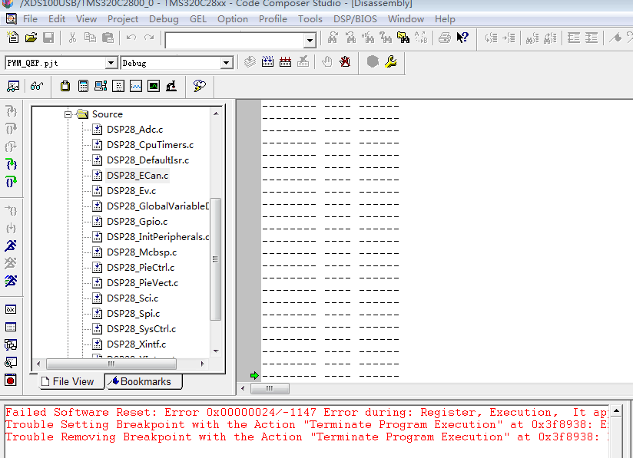The height and width of the screenshot is (458, 633).
Task: Switch to the File View tab
Action: pos(71,381)
